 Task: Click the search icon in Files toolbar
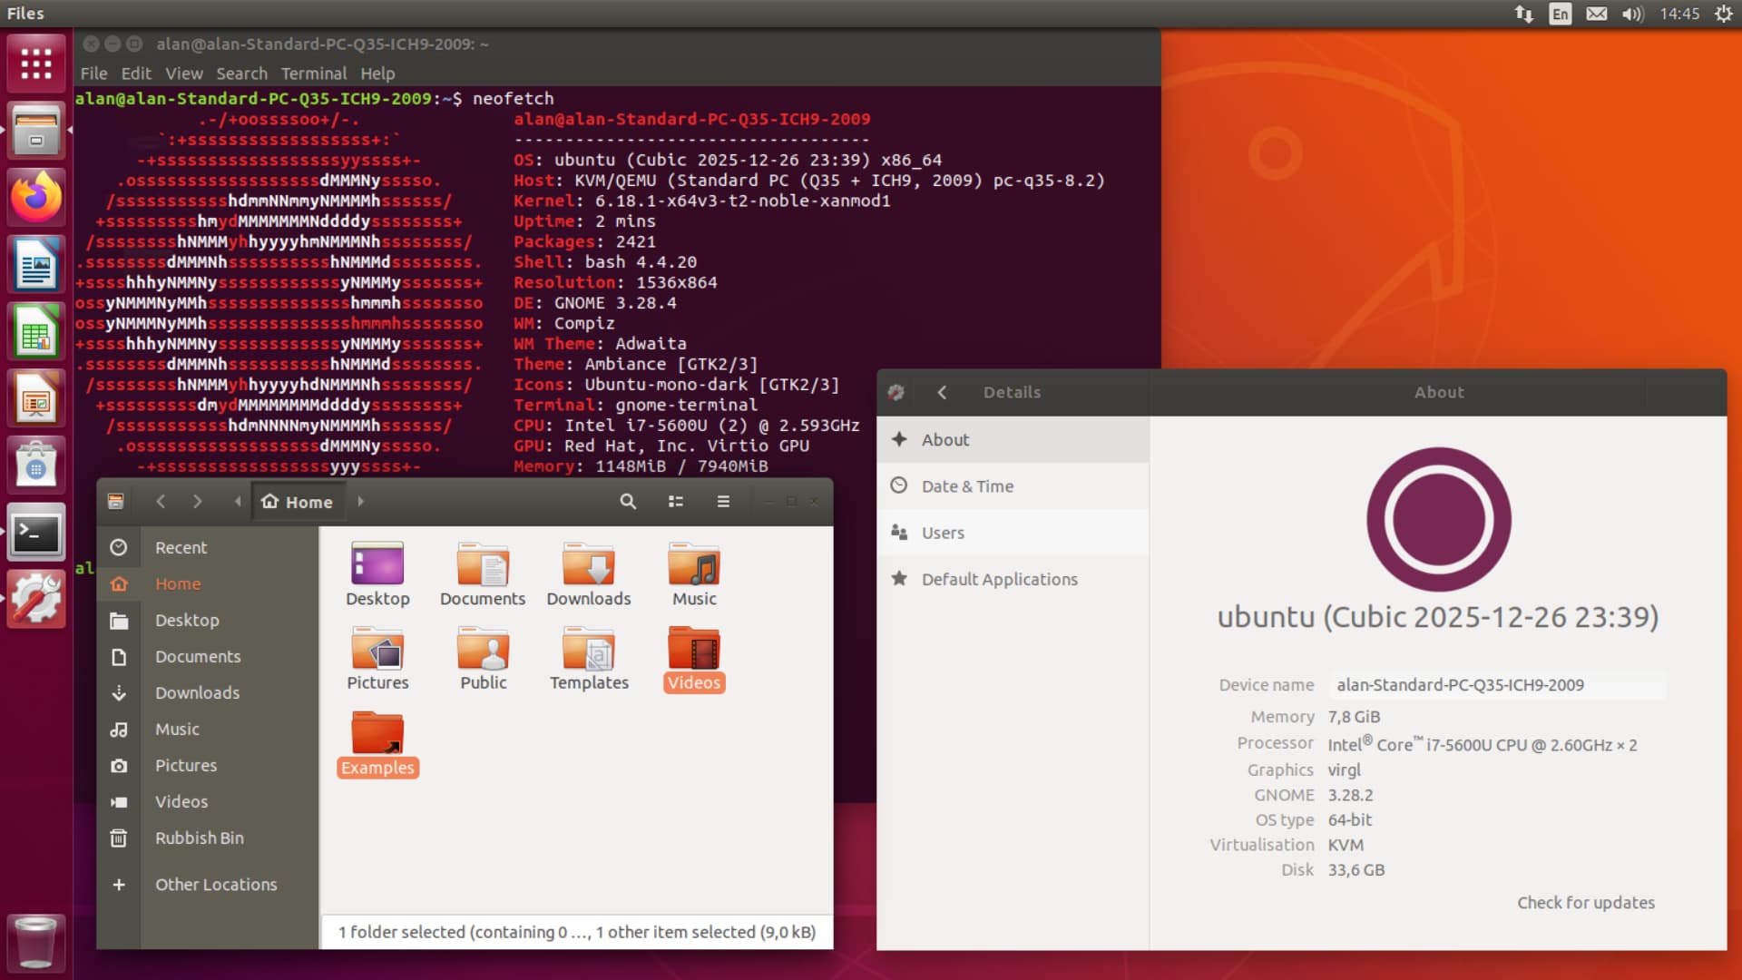tap(627, 502)
